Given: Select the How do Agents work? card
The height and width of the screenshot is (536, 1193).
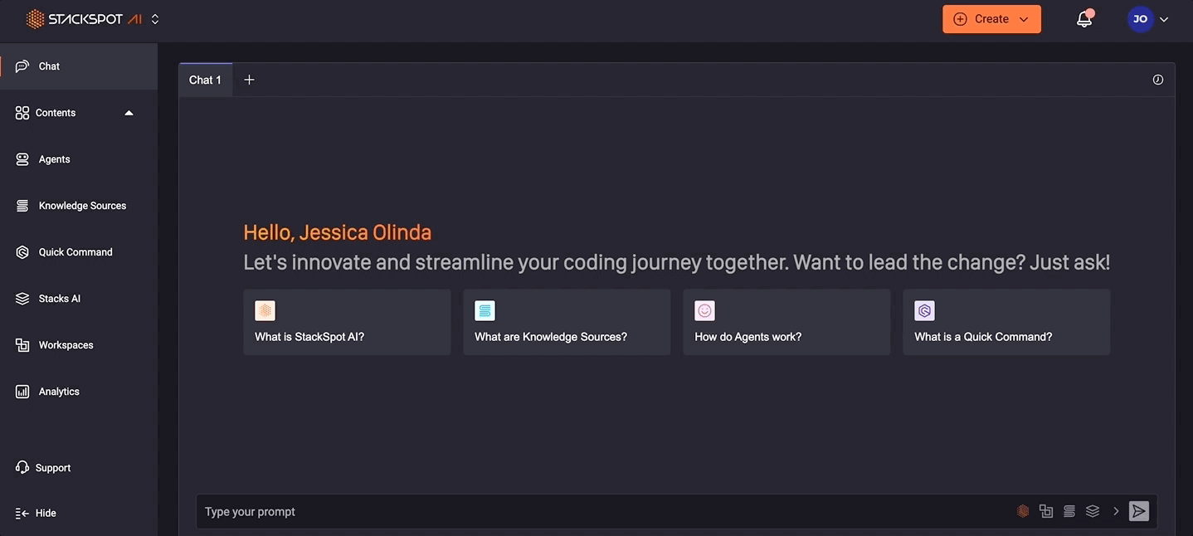Looking at the screenshot, I should pyautogui.click(x=786, y=323).
